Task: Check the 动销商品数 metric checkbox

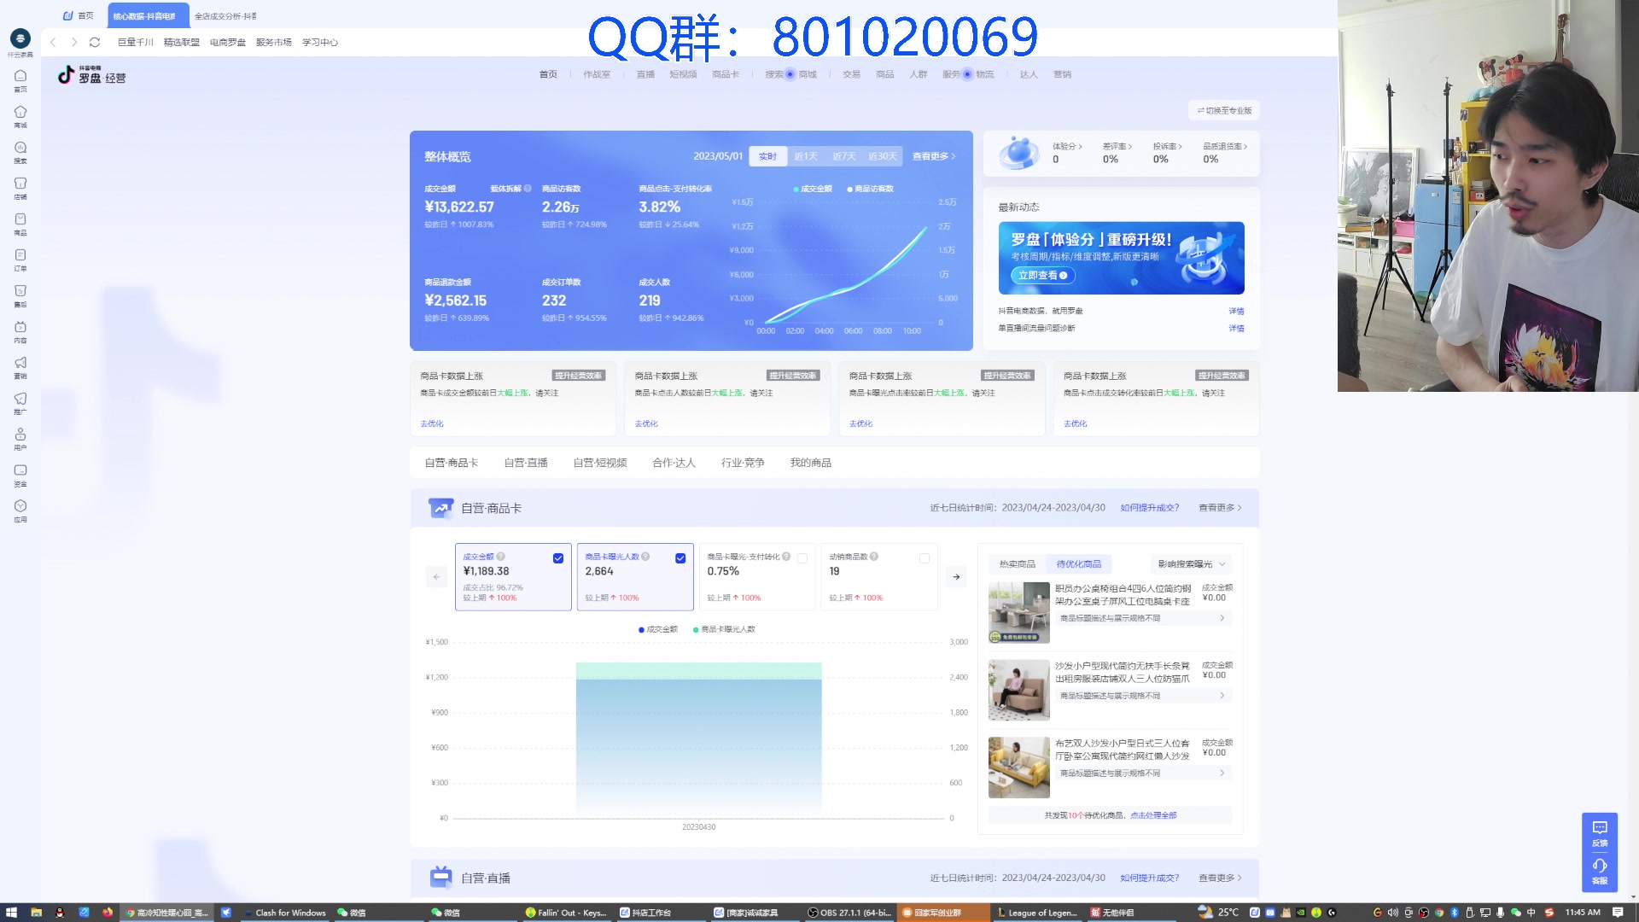Action: pos(924,558)
